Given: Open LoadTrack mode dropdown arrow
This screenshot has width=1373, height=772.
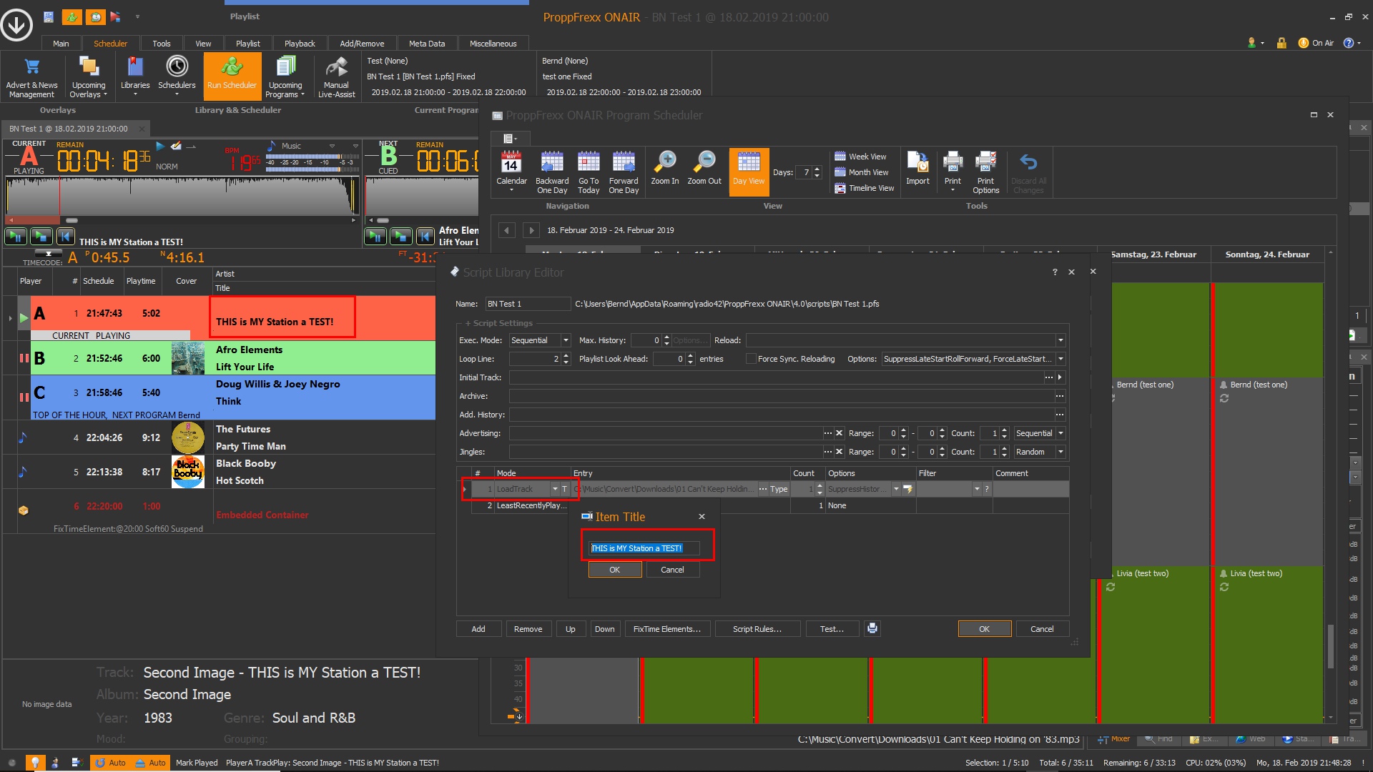Looking at the screenshot, I should [x=554, y=489].
